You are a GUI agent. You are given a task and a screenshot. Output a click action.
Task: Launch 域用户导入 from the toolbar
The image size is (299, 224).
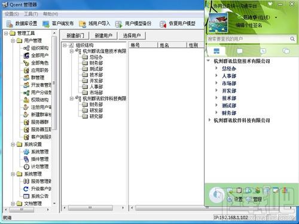(94, 24)
